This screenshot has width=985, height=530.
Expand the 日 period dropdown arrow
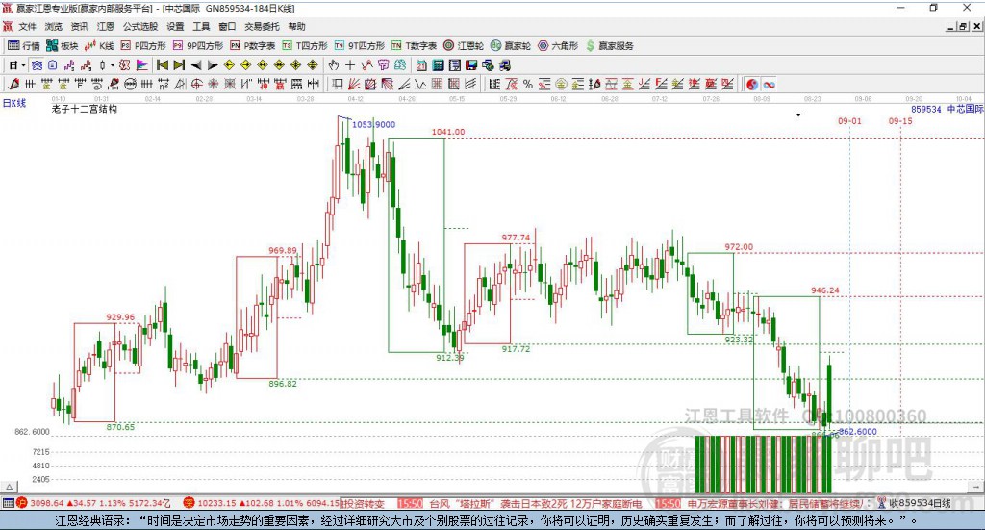[x=23, y=65]
